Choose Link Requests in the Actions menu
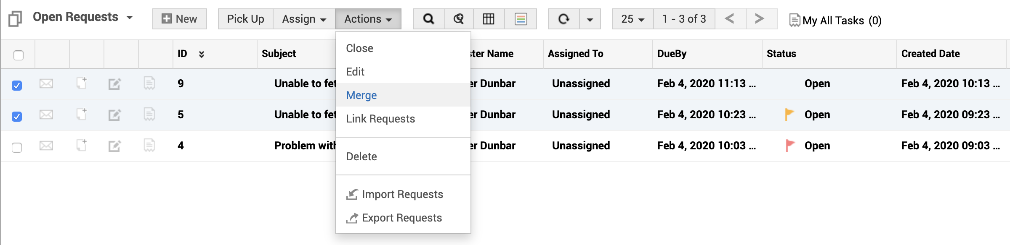 380,119
